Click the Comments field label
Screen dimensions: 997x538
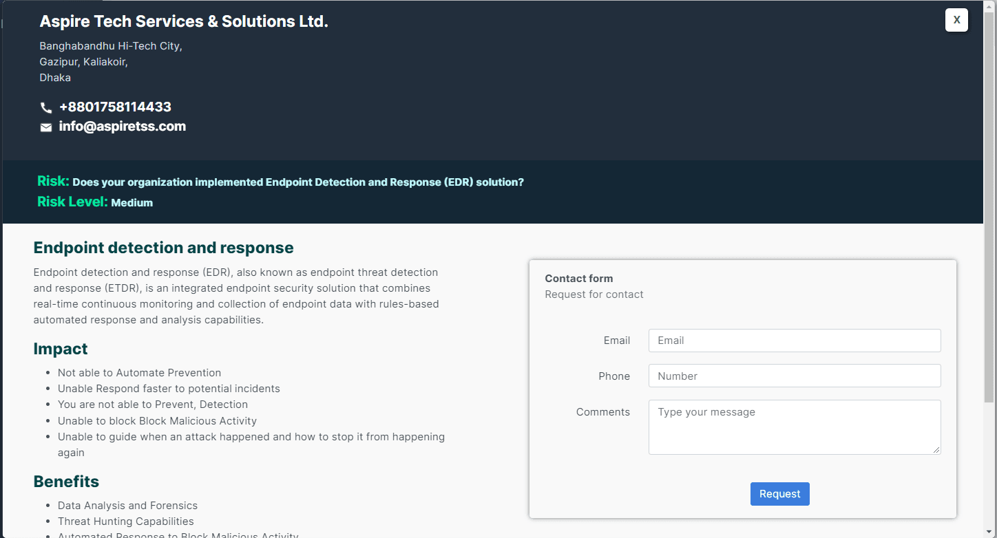[602, 412]
